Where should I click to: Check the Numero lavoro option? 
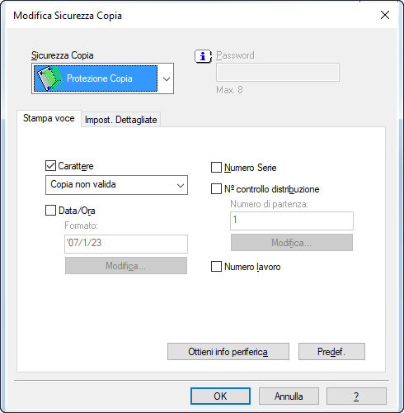216,267
